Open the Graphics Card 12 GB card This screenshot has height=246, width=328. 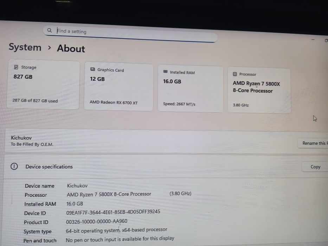click(x=118, y=86)
